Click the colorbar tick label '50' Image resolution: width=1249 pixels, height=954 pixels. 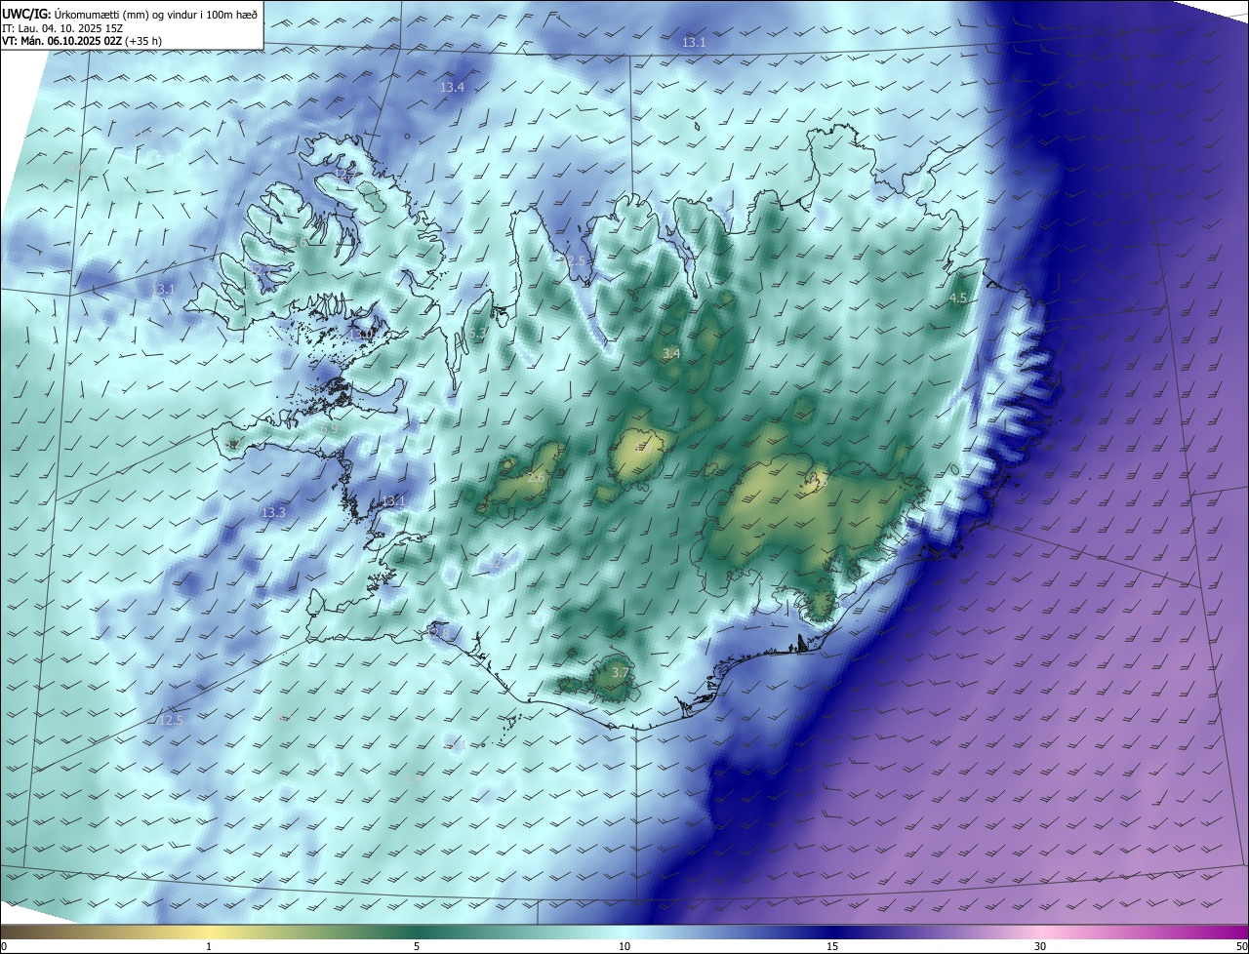click(x=1241, y=946)
